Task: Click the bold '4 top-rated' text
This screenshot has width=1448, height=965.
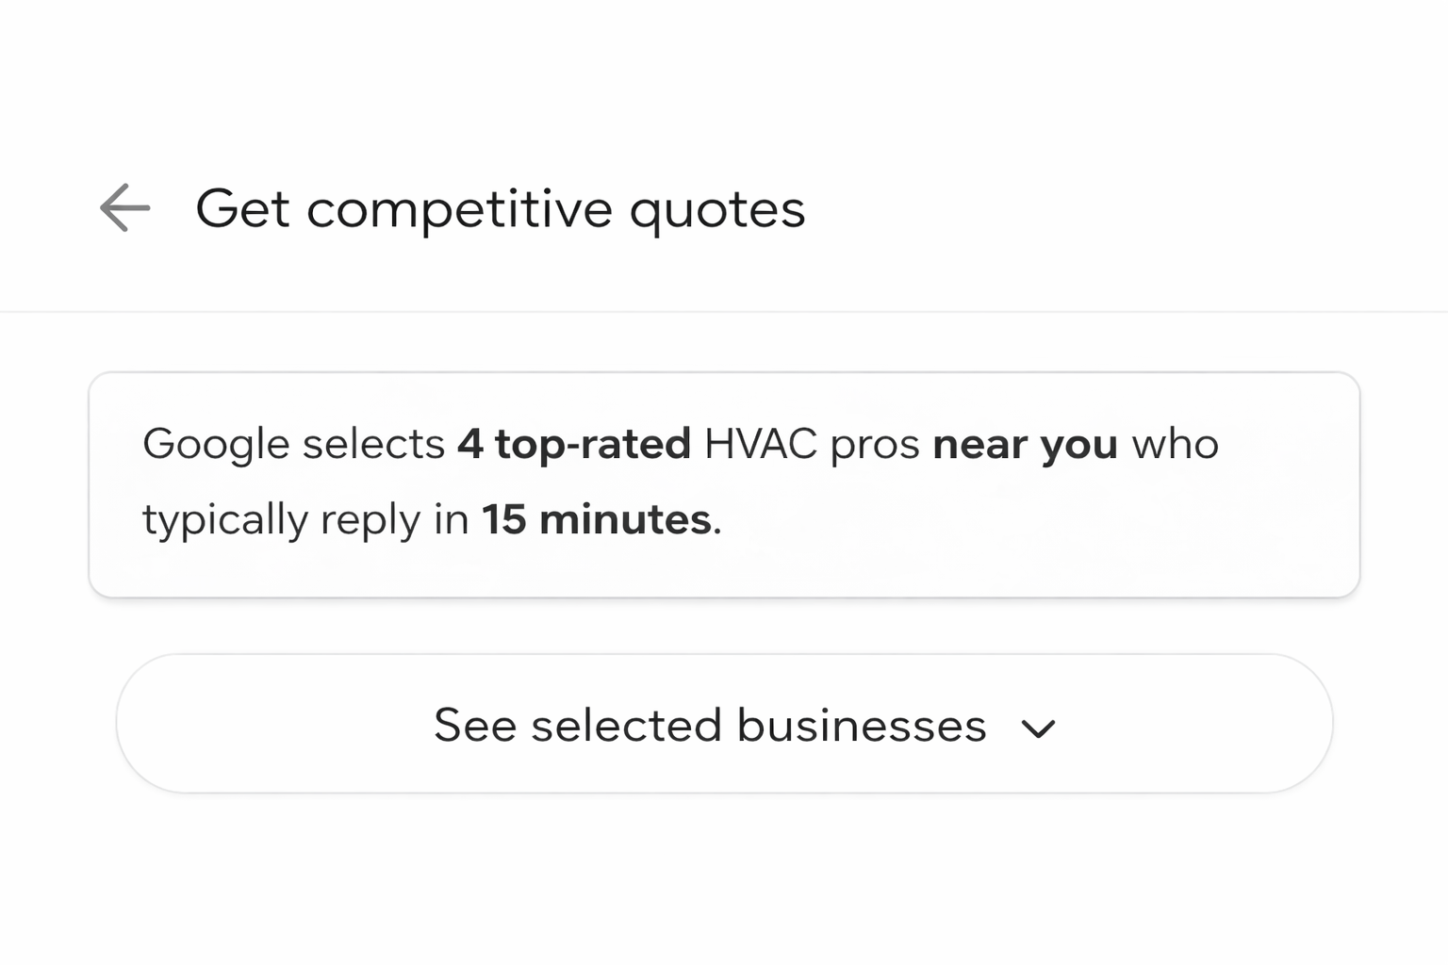Action: (x=574, y=443)
